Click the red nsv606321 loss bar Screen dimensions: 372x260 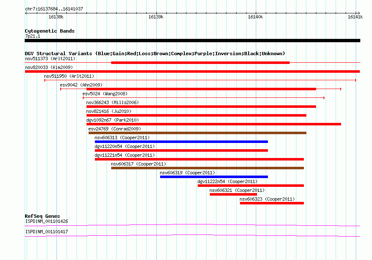pos(233,194)
